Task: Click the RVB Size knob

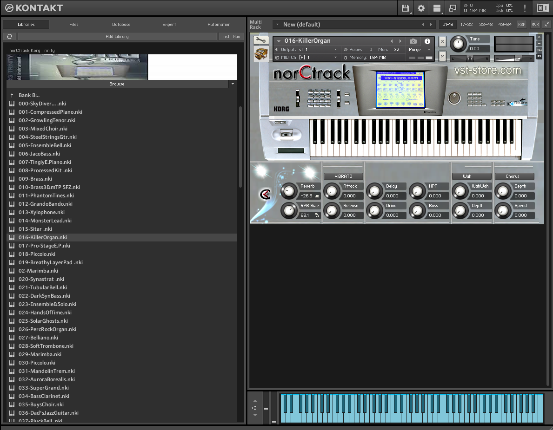Action: pos(288,211)
